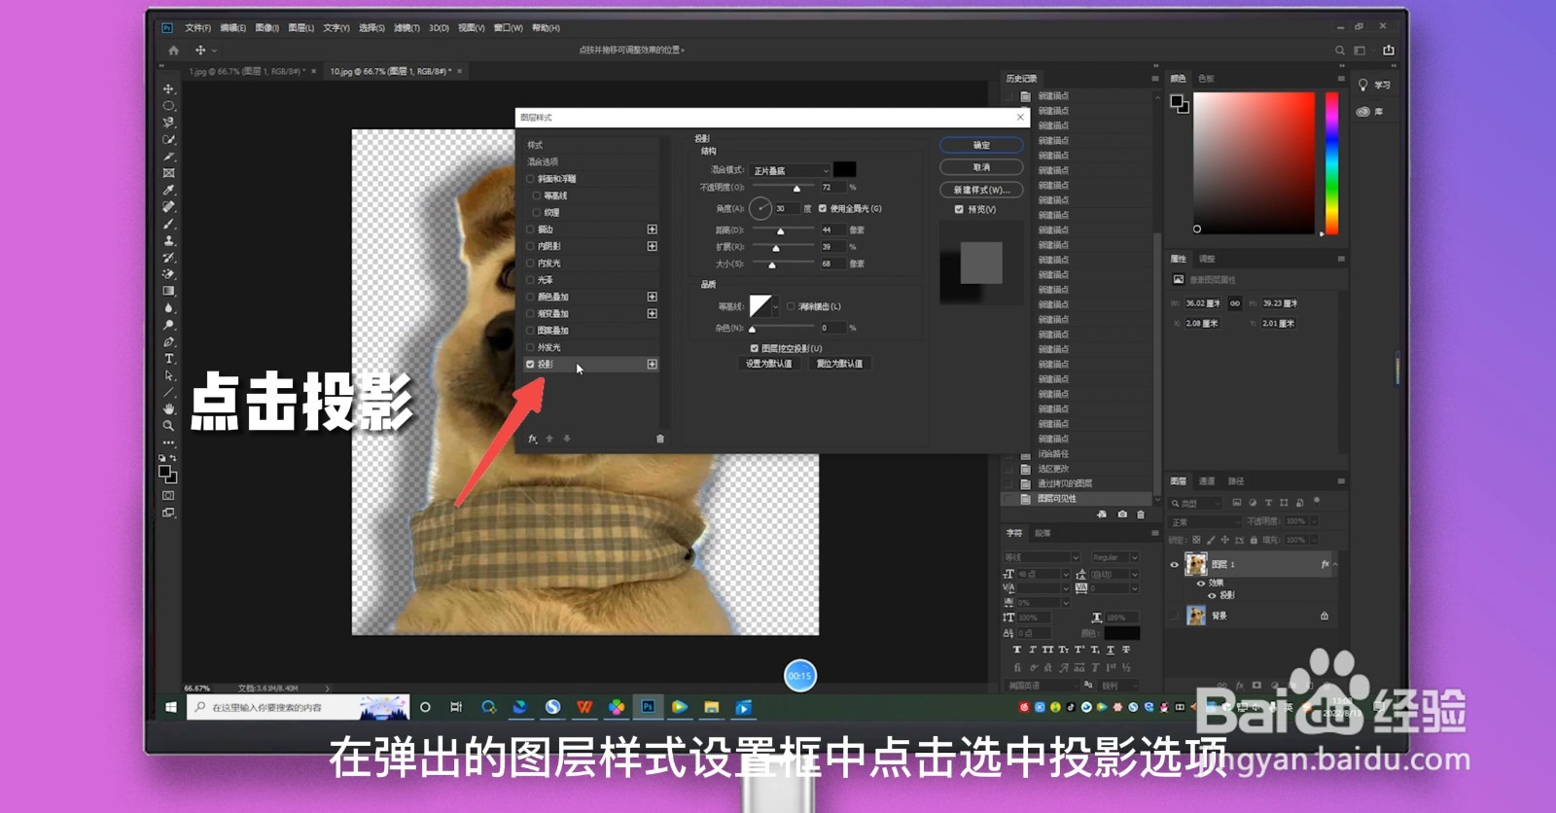The height and width of the screenshot is (813, 1556).
Task: Open the Filter menu
Action: (x=407, y=28)
